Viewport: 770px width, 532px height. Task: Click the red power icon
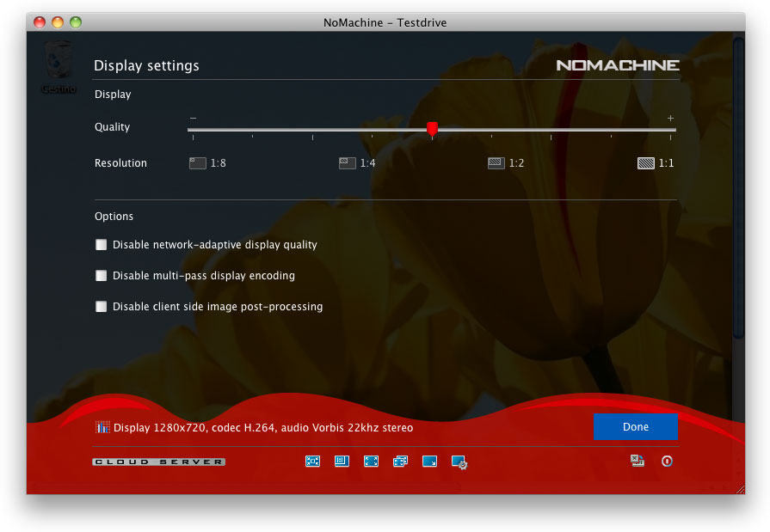click(x=667, y=462)
